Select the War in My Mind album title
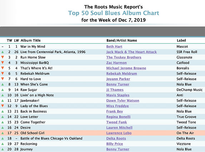Image resolution: width=205 pixels, height=152 pixels. [33, 47]
